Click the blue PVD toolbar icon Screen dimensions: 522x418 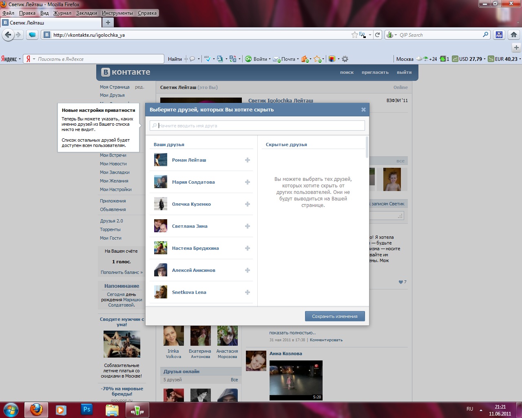tap(499, 35)
